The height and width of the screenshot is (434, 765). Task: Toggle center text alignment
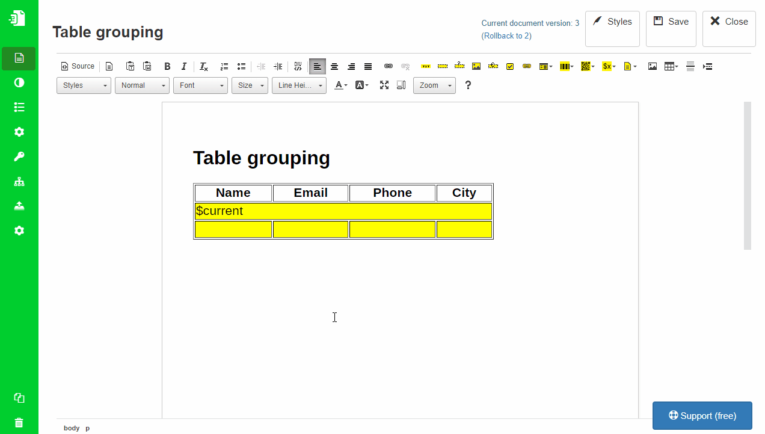point(334,66)
